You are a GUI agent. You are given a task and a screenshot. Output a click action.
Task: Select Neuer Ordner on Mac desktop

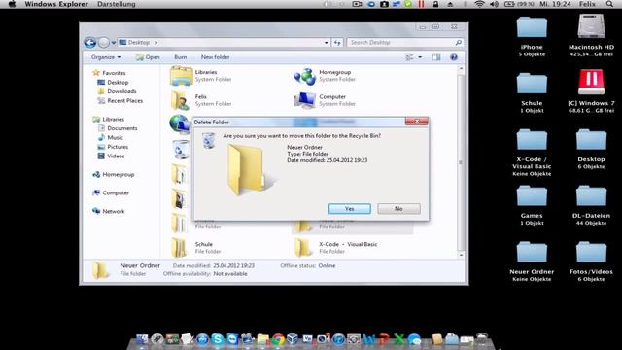(x=532, y=253)
